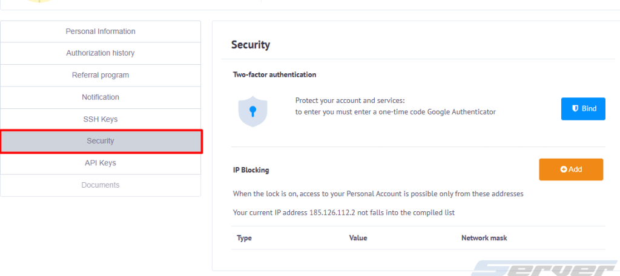
Task: Click the plus icon on Add button
Action: pos(564,169)
